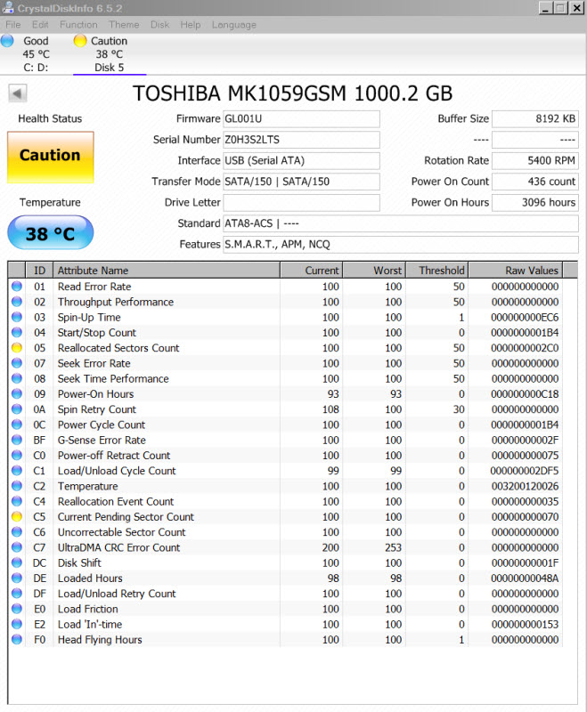
Task: Click the Attribute Name column header
Action: (167, 271)
